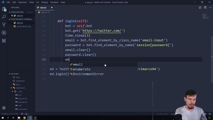Screen dimensions: 213x120
Task: Open the Selection menu
Action: 23,2
